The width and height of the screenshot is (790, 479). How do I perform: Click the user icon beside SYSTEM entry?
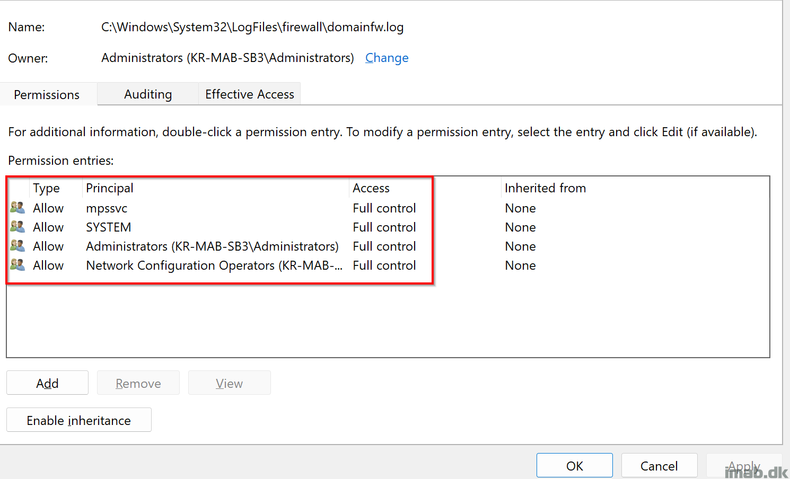point(17,227)
